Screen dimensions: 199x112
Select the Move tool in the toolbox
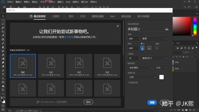point(3,16)
